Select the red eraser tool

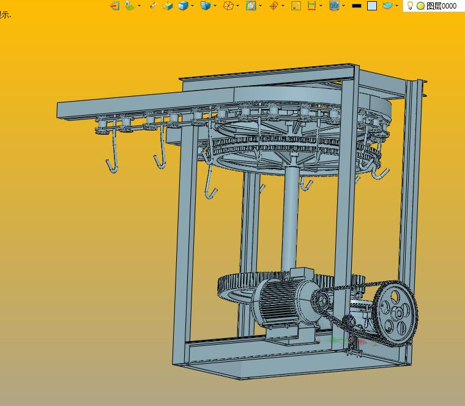point(152,6)
